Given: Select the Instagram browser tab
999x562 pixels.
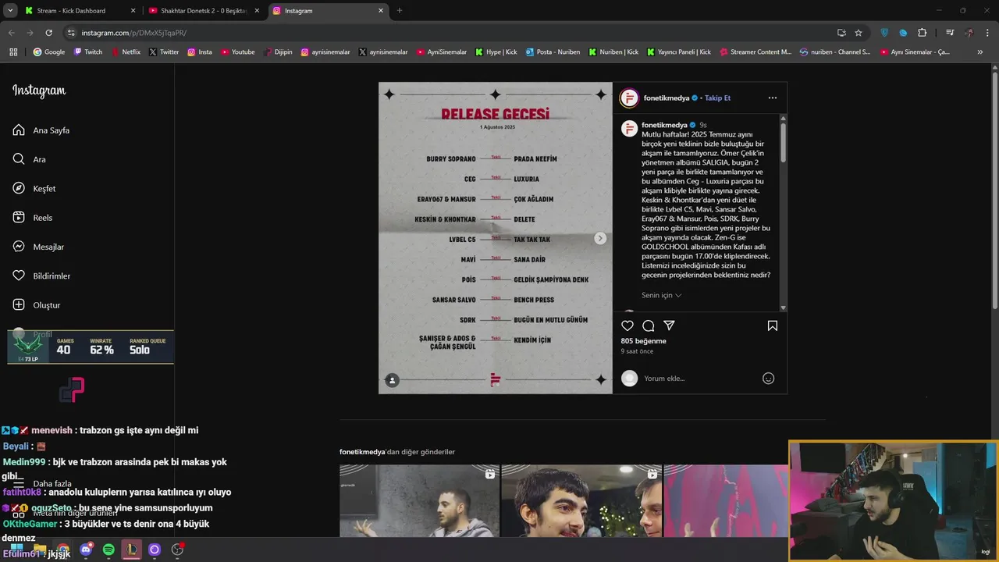Looking at the screenshot, I should (x=329, y=11).
